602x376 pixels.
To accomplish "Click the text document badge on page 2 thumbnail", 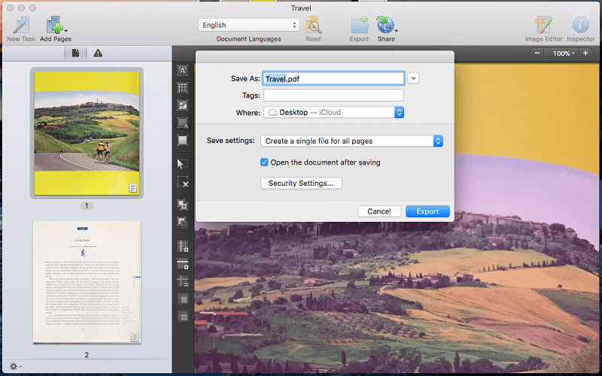I will click(135, 337).
